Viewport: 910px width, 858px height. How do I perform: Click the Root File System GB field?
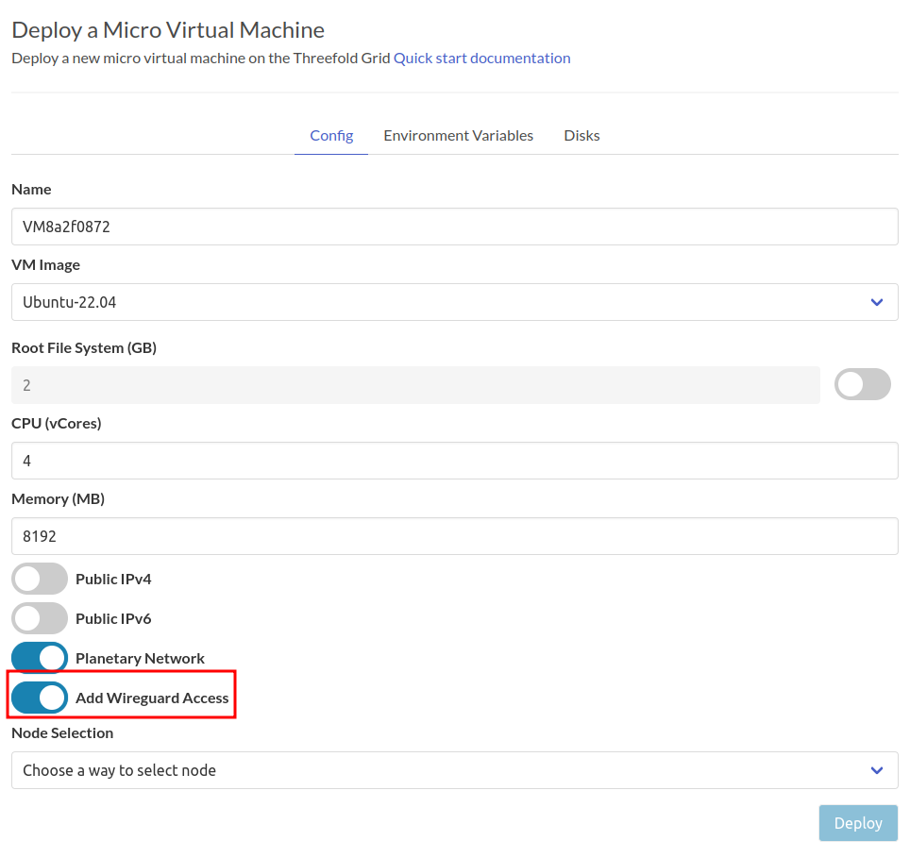415,384
